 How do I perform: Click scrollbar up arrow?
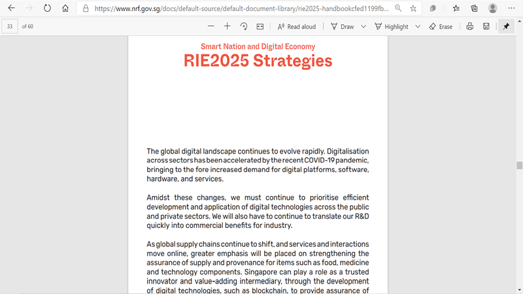(519, 21)
